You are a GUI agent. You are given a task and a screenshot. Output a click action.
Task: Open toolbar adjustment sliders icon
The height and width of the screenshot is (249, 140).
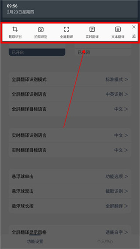(x=134, y=36)
